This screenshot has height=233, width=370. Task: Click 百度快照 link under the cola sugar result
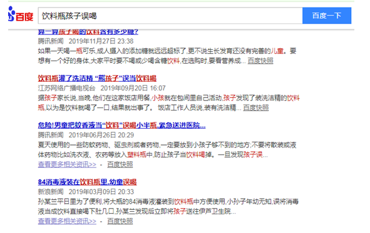click(x=260, y=61)
